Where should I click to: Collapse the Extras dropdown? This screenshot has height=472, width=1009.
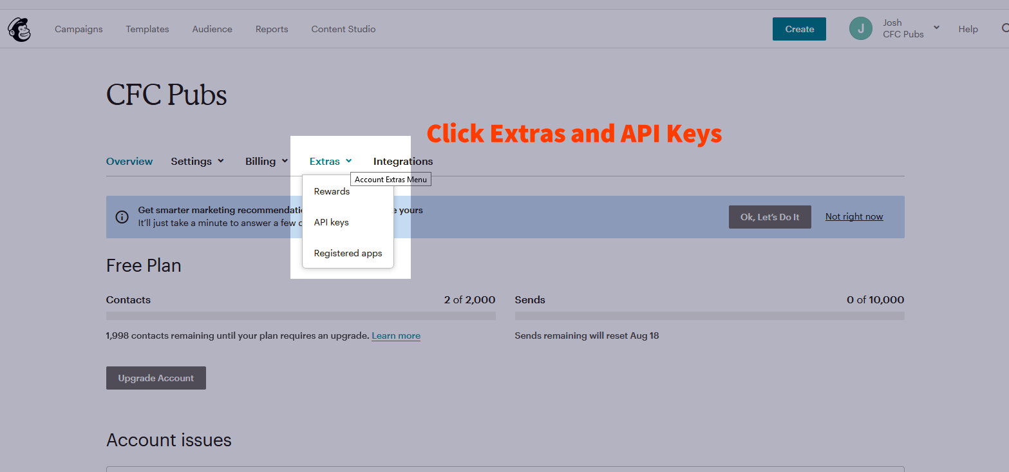(330, 161)
